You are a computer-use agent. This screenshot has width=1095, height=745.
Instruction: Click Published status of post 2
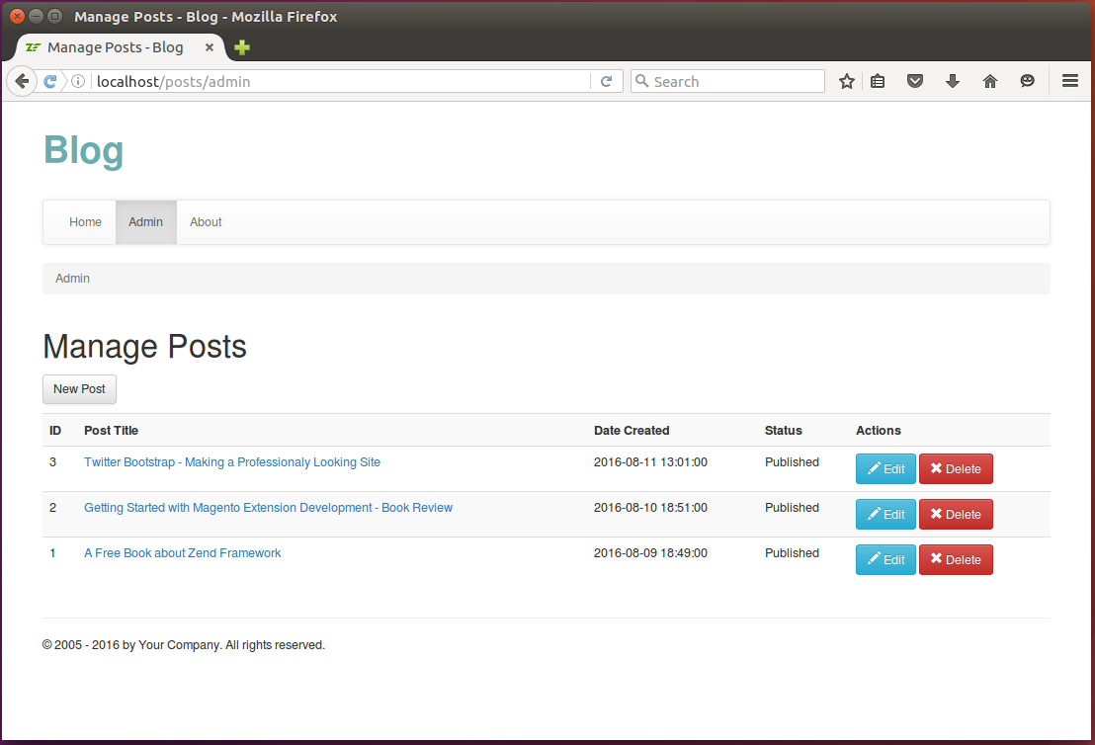coord(792,508)
